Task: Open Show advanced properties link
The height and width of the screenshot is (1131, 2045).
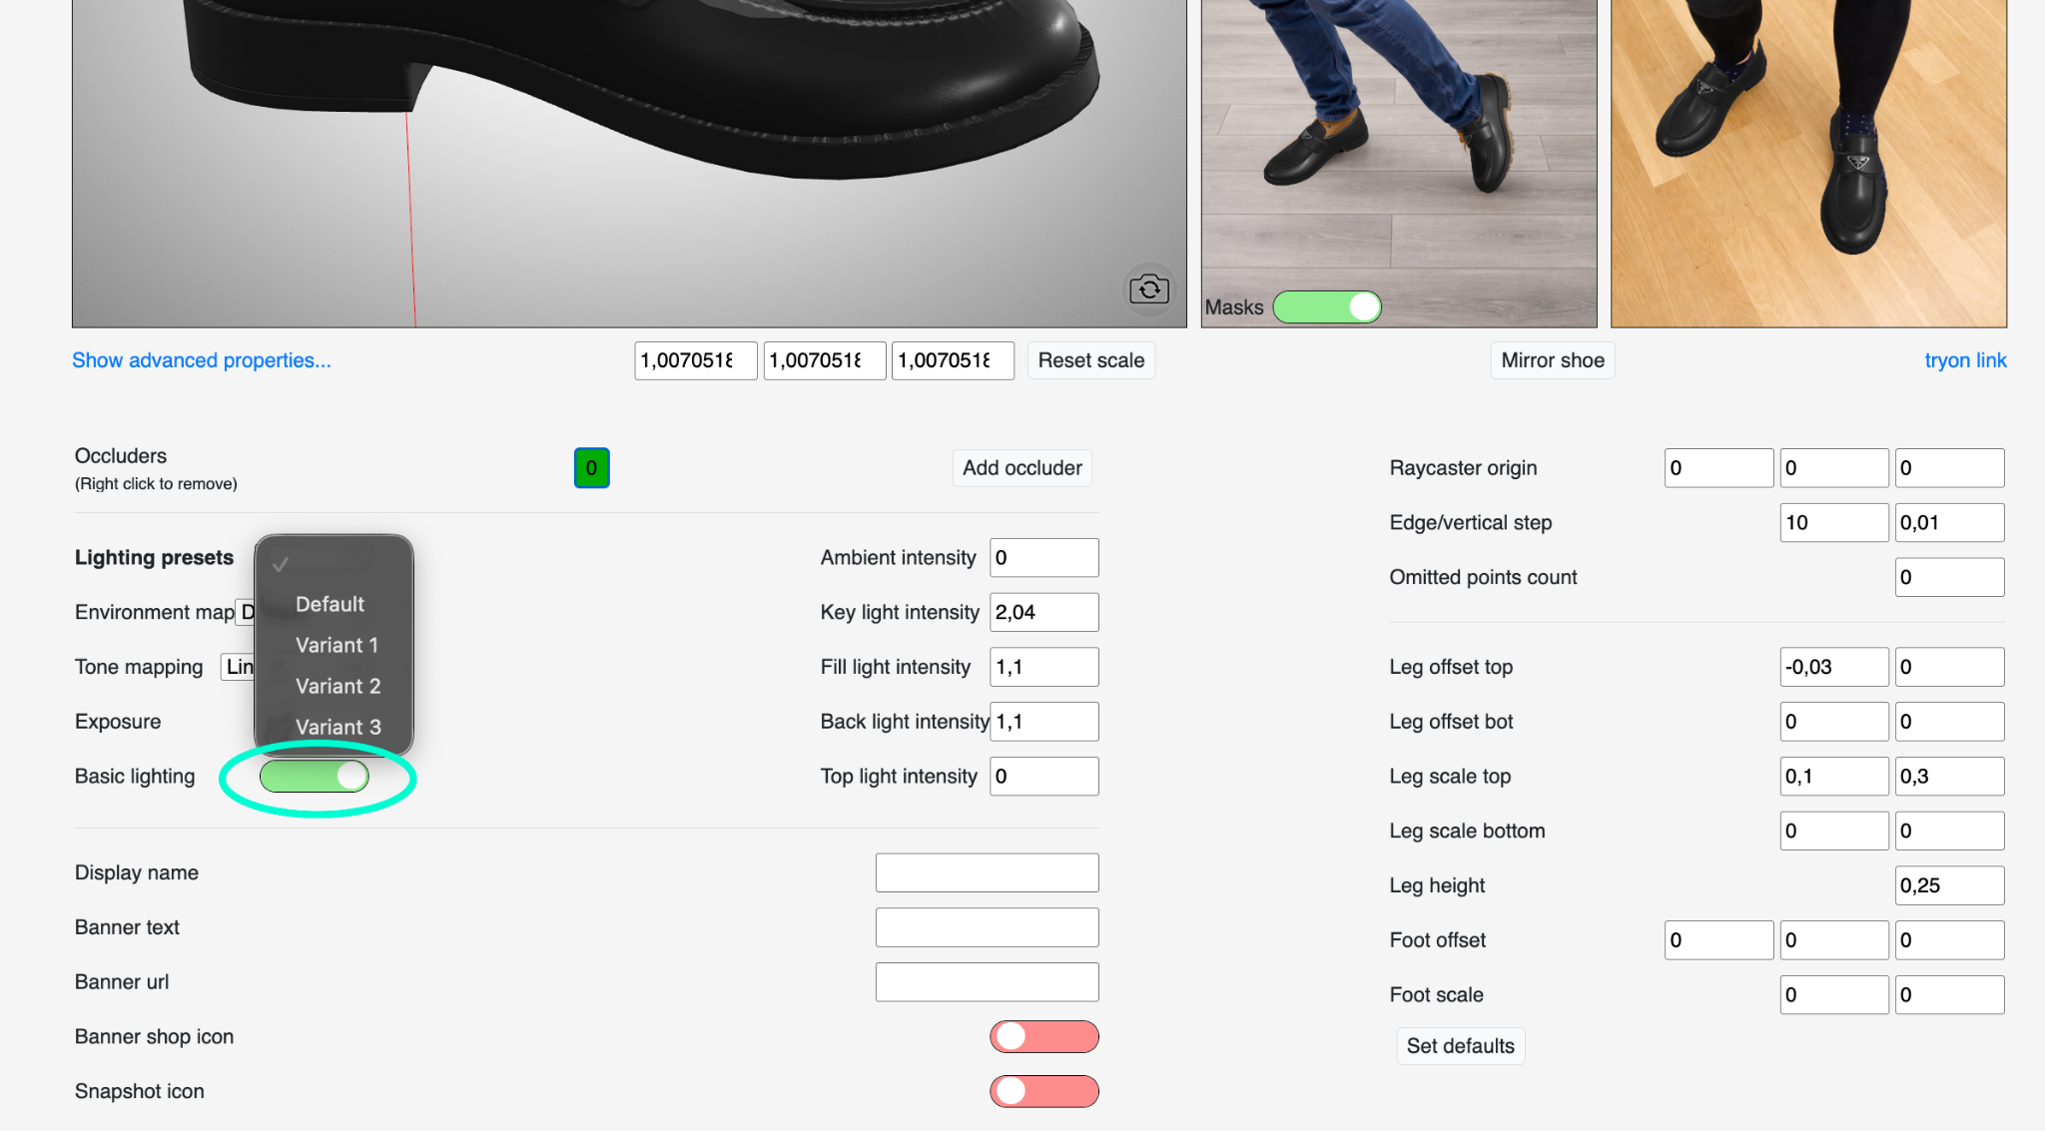Action: click(x=201, y=360)
